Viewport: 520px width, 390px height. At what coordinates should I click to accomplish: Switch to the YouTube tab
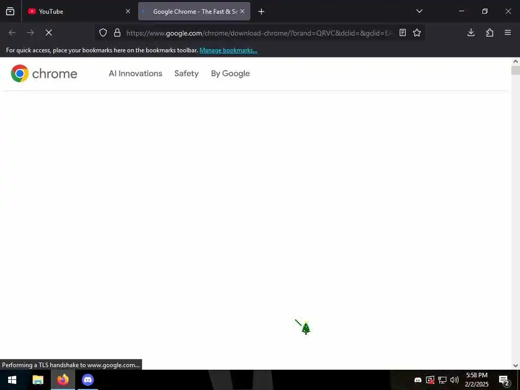click(79, 11)
